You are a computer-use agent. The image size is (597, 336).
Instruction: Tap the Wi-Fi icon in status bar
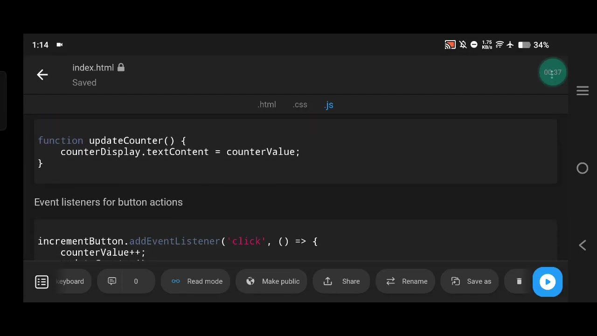pyautogui.click(x=500, y=45)
